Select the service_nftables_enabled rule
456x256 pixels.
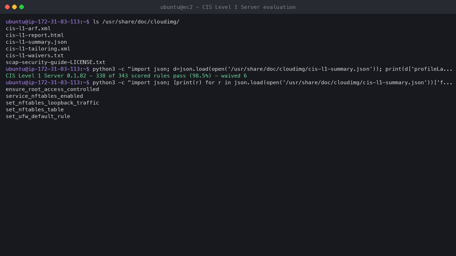pos(45,96)
